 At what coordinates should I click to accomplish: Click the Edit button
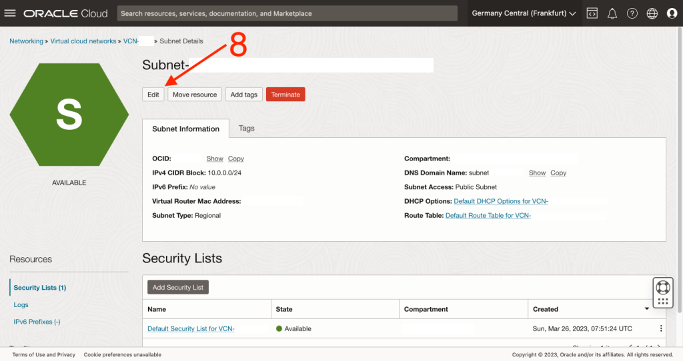tap(153, 95)
